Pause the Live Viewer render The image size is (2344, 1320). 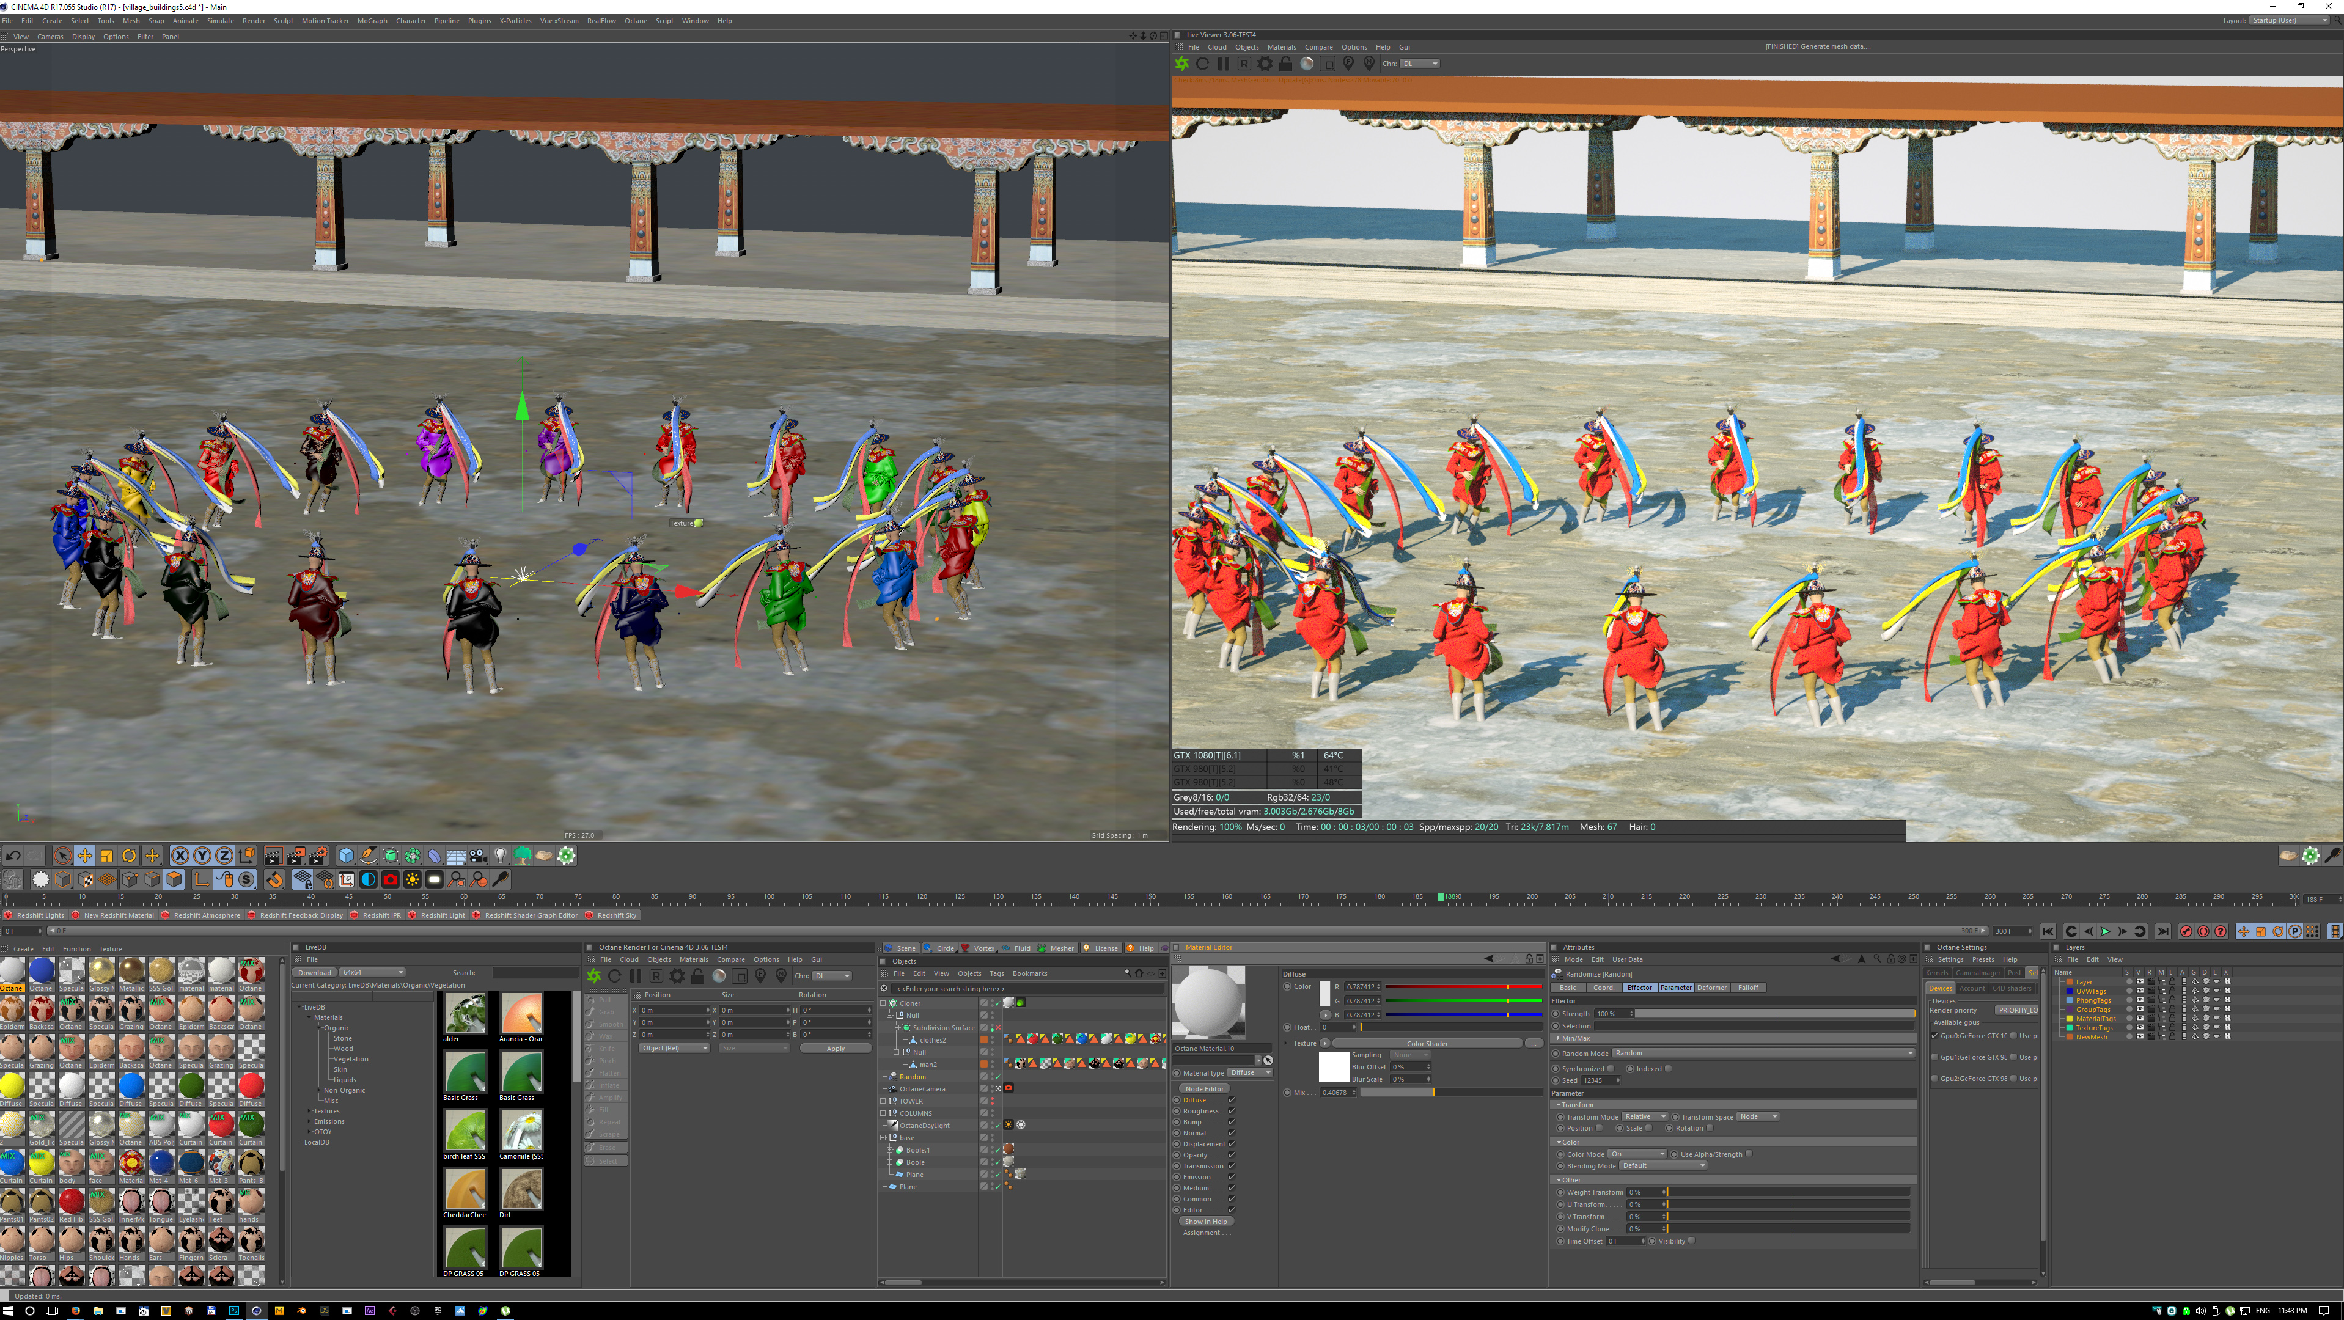[1223, 64]
